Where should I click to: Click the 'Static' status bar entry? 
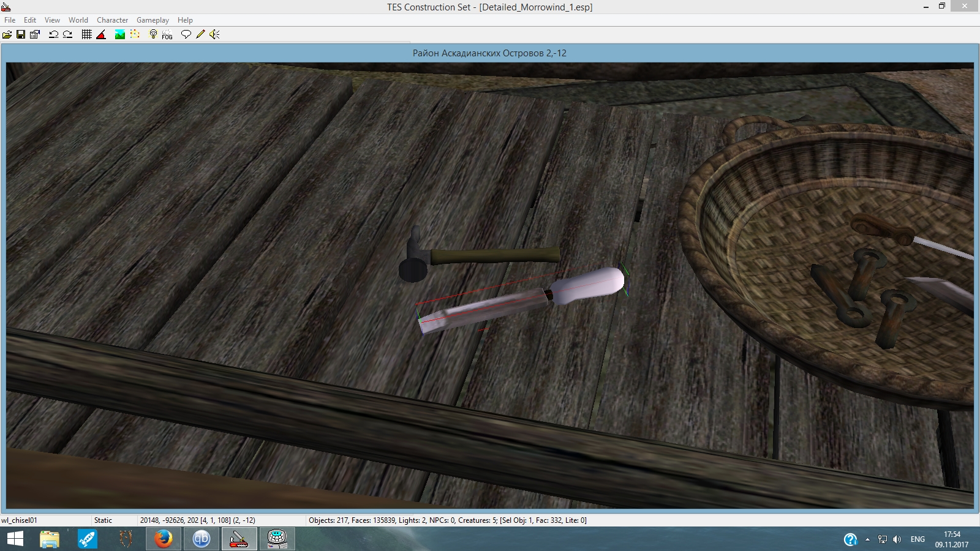coord(103,520)
